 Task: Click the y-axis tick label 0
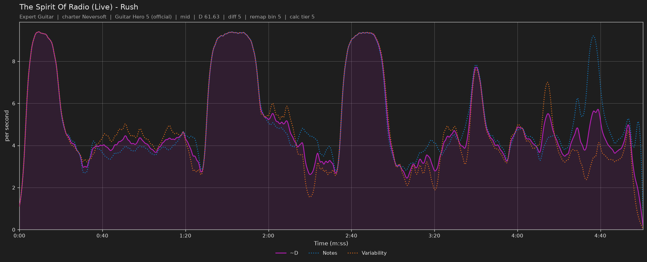pyautogui.click(x=14, y=230)
